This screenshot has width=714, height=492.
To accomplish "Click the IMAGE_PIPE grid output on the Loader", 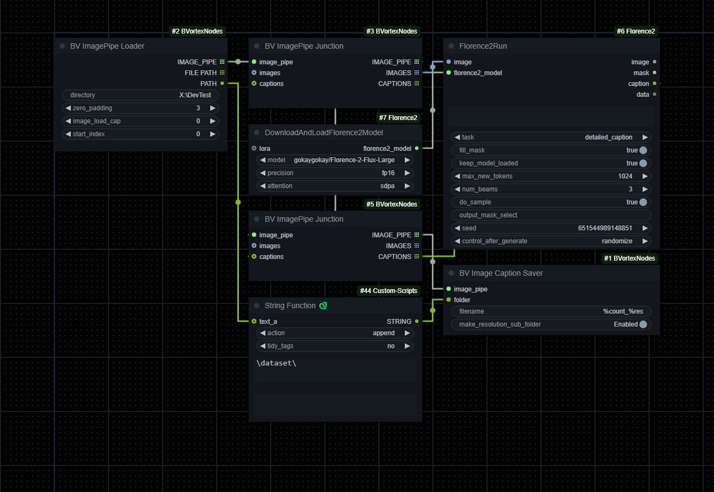I will coord(222,62).
